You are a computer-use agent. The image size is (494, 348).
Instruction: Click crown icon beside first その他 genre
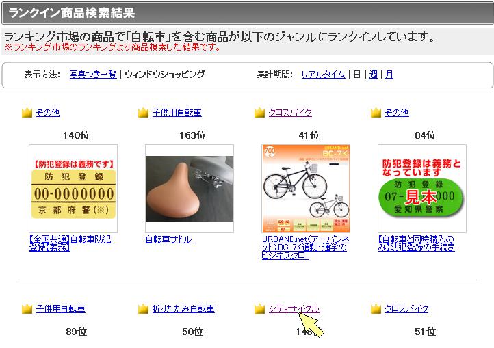(x=27, y=112)
